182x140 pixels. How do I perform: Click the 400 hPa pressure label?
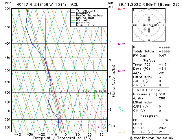(8, 43)
